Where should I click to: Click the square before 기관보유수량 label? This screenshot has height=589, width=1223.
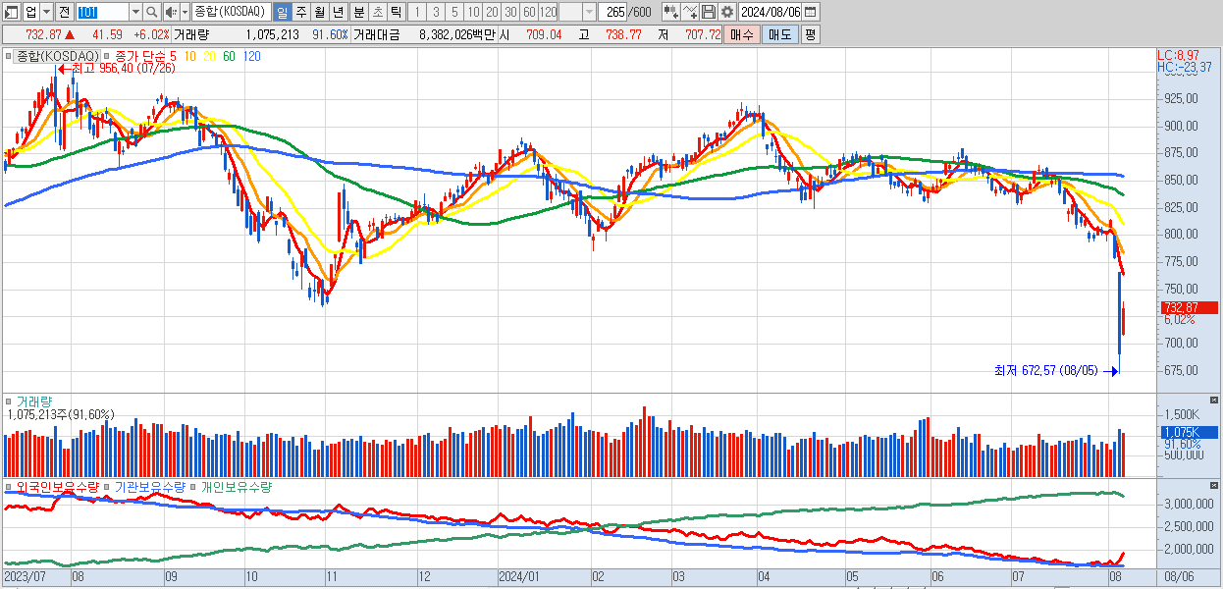tap(107, 487)
